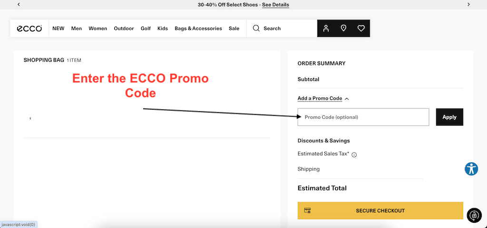This screenshot has width=487, height=228.
Task: Focus the Promo Code input field
Action: click(363, 117)
